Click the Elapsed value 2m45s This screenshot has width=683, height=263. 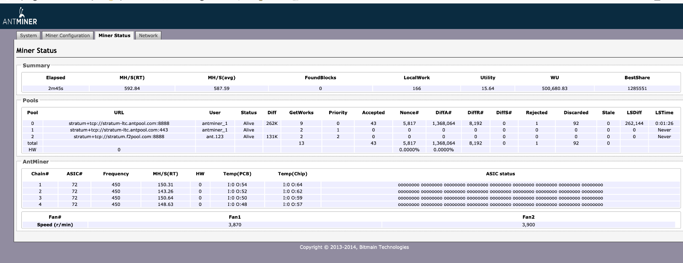56,88
